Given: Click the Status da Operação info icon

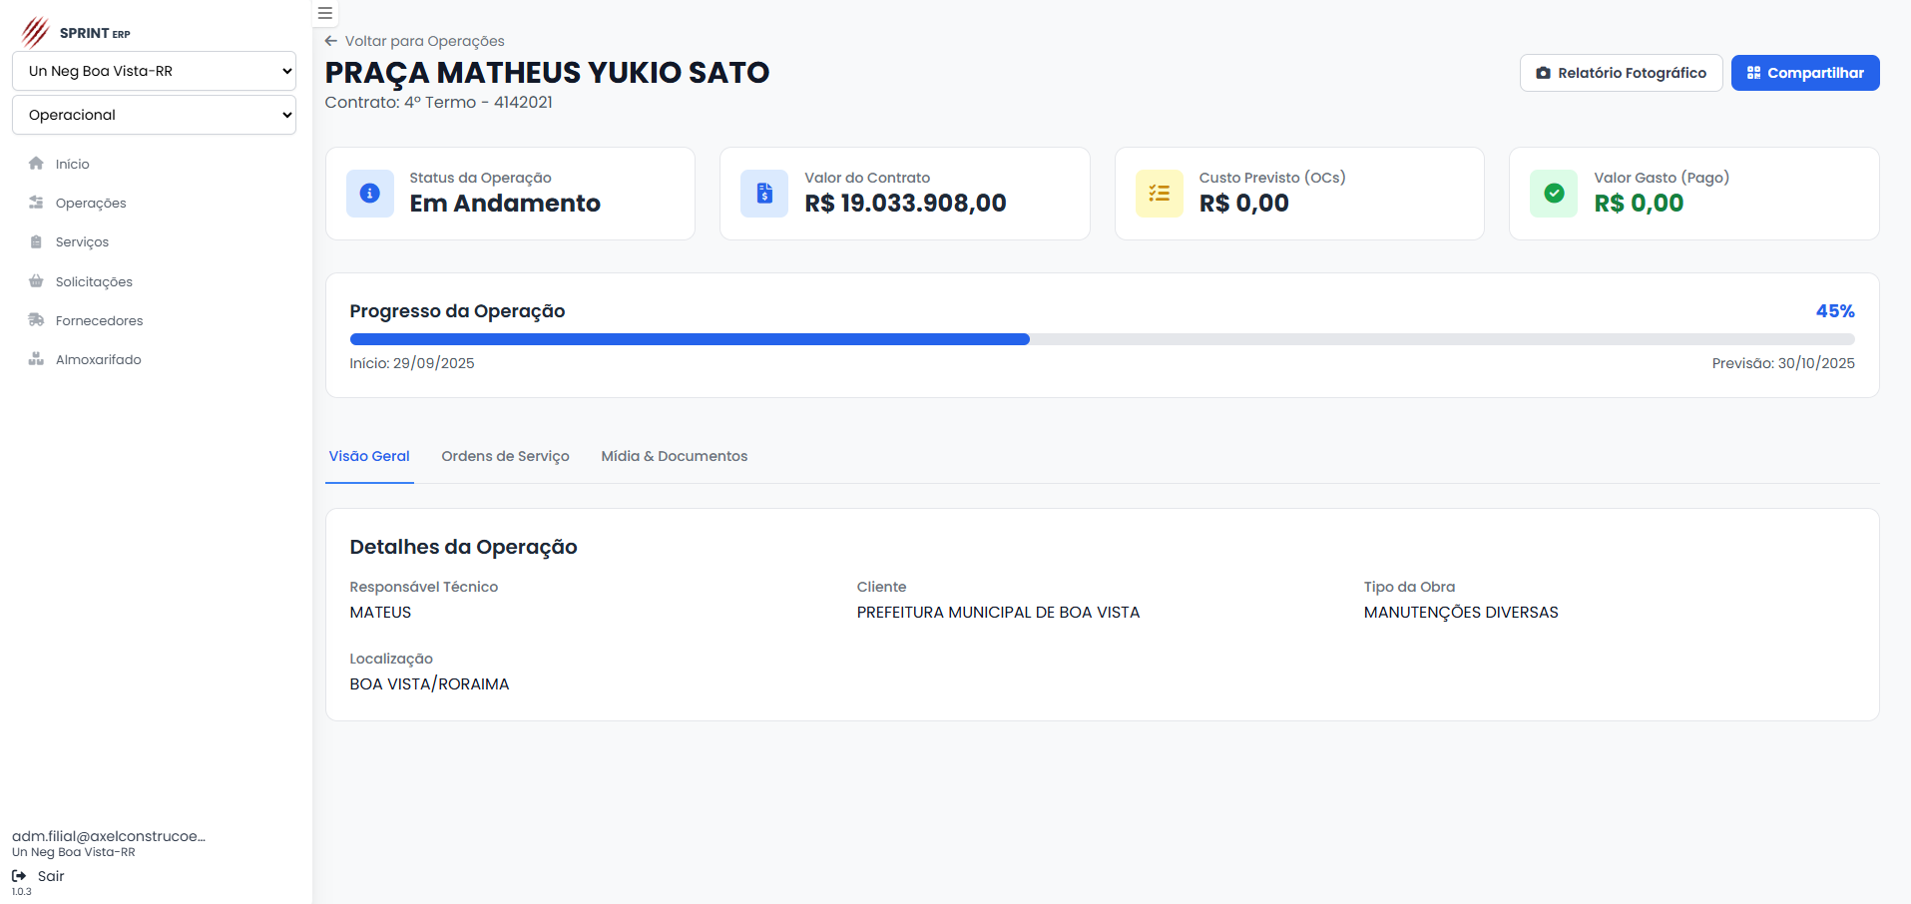Looking at the screenshot, I should pos(369,194).
